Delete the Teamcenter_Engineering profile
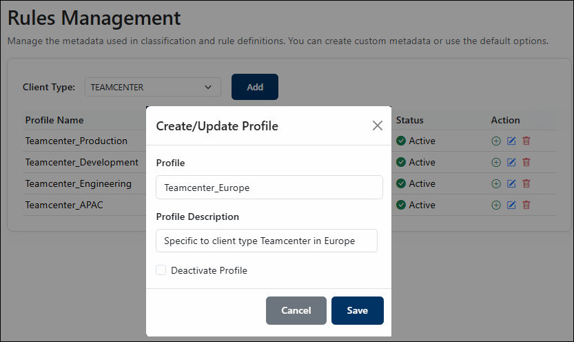 coord(526,183)
